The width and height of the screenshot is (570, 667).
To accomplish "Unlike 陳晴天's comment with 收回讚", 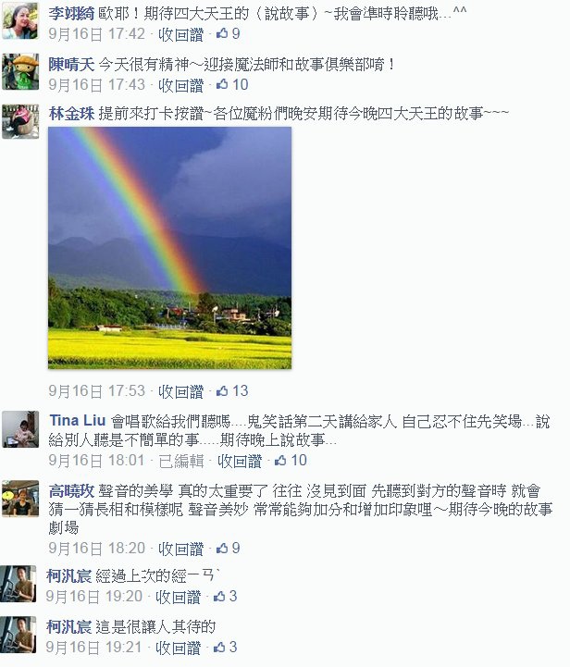I will tap(180, 85).
